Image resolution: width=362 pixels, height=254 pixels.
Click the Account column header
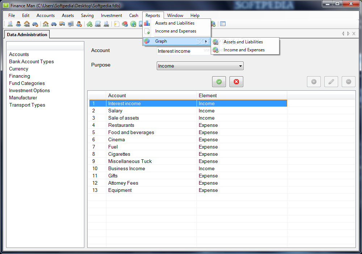pos(151,95)
